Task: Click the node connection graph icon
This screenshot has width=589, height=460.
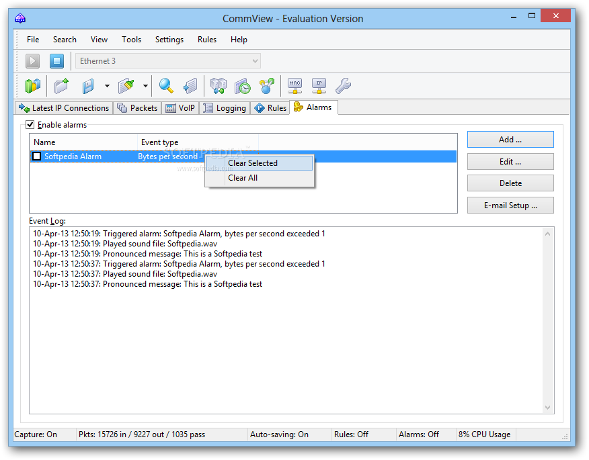Action: tap(267, 86)
